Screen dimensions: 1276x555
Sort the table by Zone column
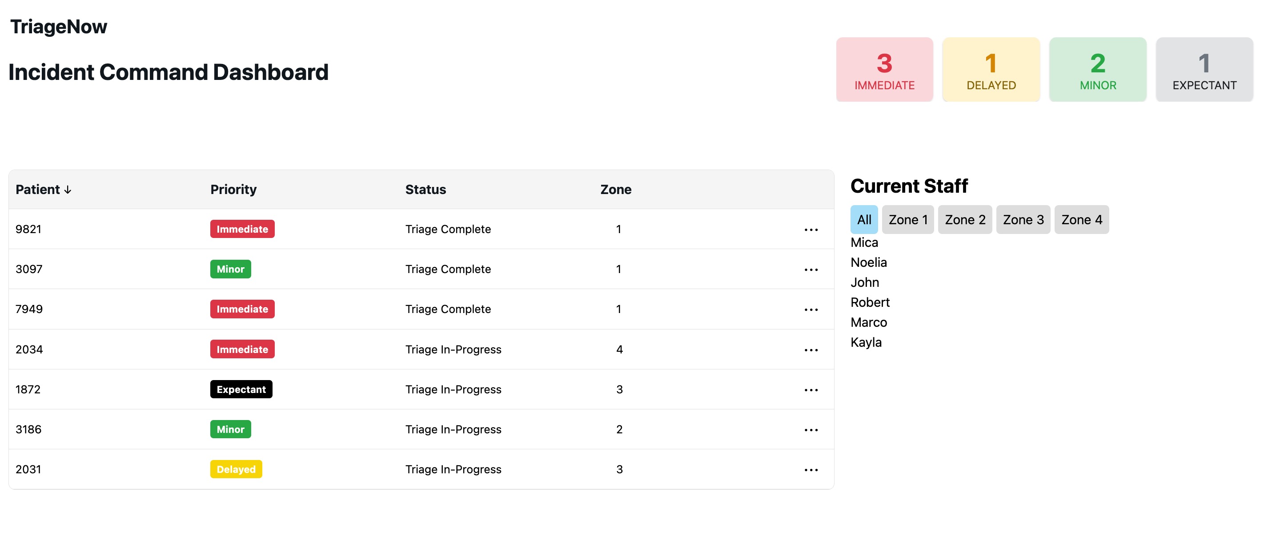(x=616, y=190)
